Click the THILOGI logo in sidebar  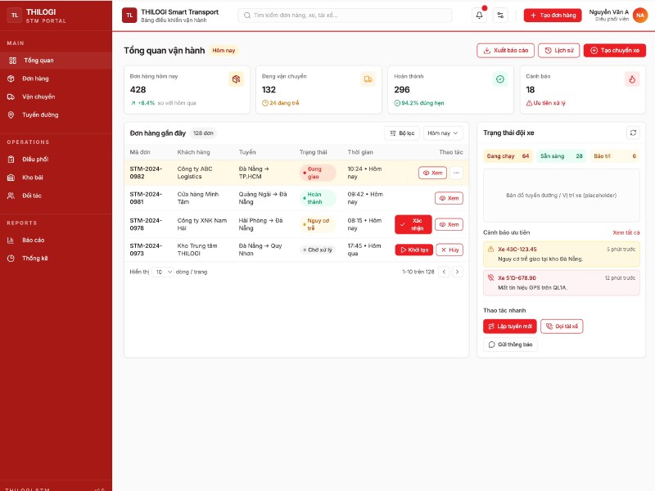14,15
